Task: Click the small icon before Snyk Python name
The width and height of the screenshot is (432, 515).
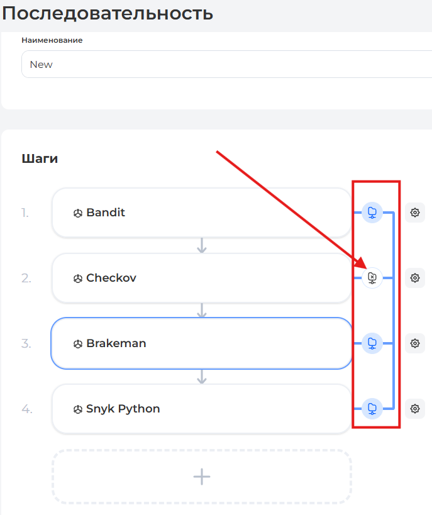Action: (78, 409)
